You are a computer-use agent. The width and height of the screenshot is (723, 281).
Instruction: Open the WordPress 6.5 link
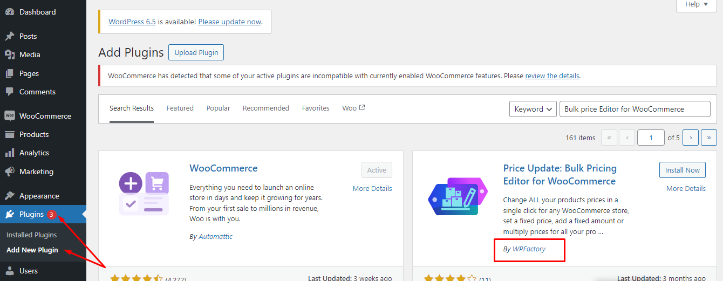[x=132, y=22]
